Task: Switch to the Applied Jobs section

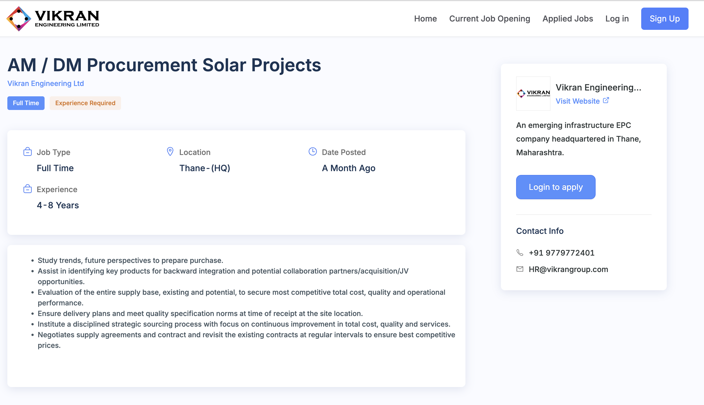Action: [x=568, y=18]
